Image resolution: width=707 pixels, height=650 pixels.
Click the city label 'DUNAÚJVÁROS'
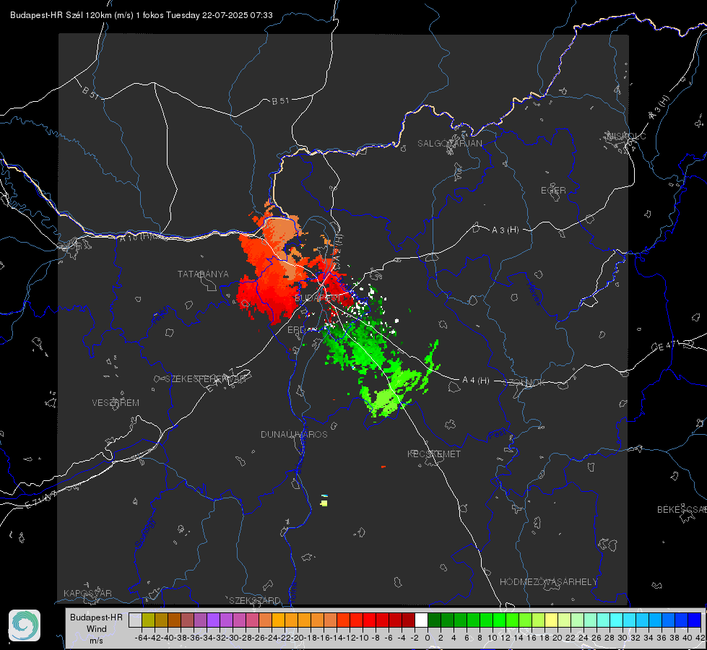click(294, 434)
